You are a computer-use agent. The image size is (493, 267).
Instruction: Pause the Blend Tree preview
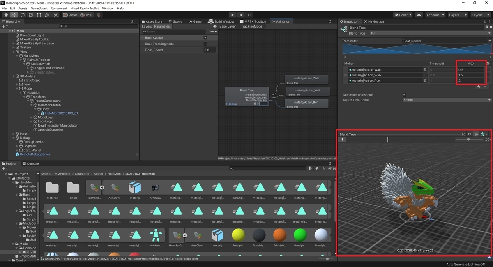[x=342, y=140]
